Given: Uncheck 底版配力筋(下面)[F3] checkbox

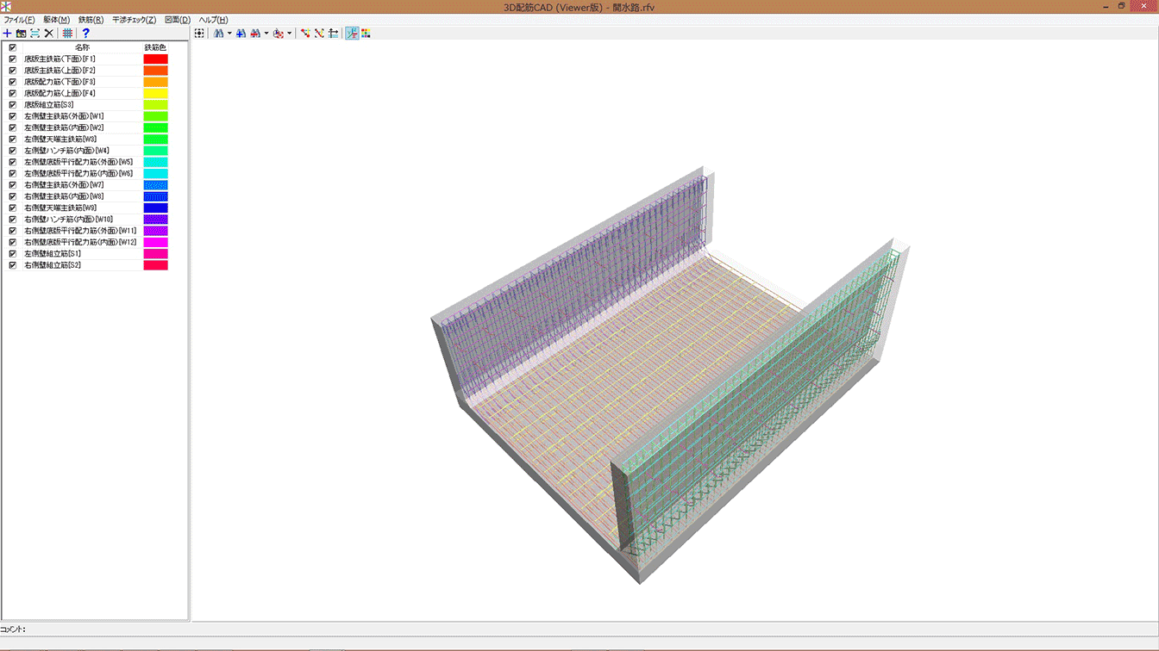Looking at the screenshot, I should 12,82.
